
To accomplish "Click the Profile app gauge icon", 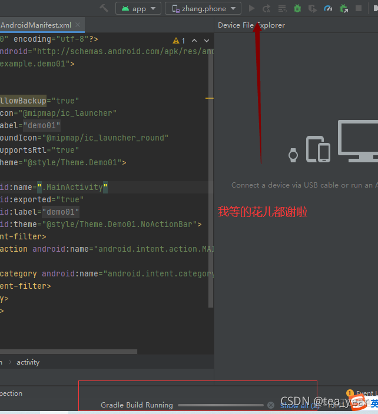I will 328,8.
